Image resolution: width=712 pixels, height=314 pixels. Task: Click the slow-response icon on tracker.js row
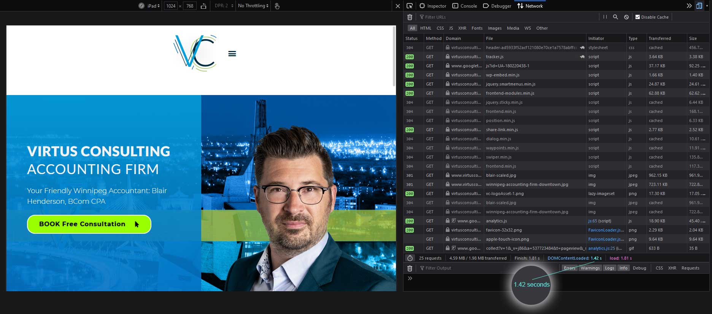(582, 57)
